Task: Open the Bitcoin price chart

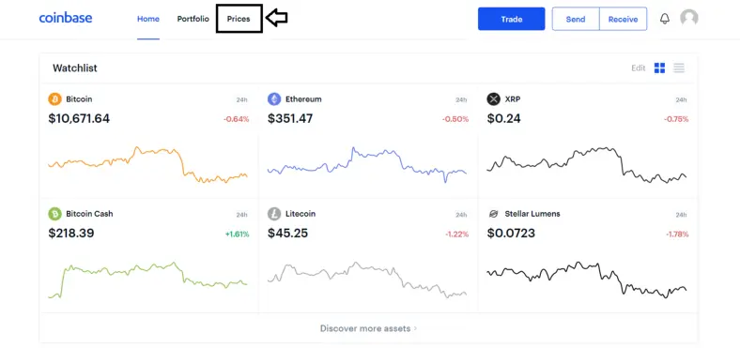Action: [147, 164]
